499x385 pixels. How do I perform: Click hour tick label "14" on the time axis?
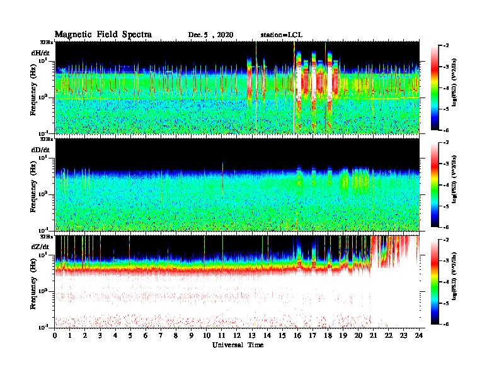click(267, 335)
